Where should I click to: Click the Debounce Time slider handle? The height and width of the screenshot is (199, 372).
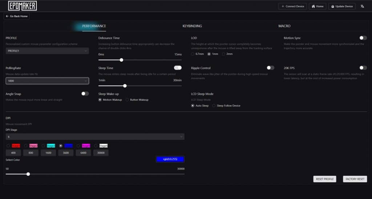(x=121, y=60)
